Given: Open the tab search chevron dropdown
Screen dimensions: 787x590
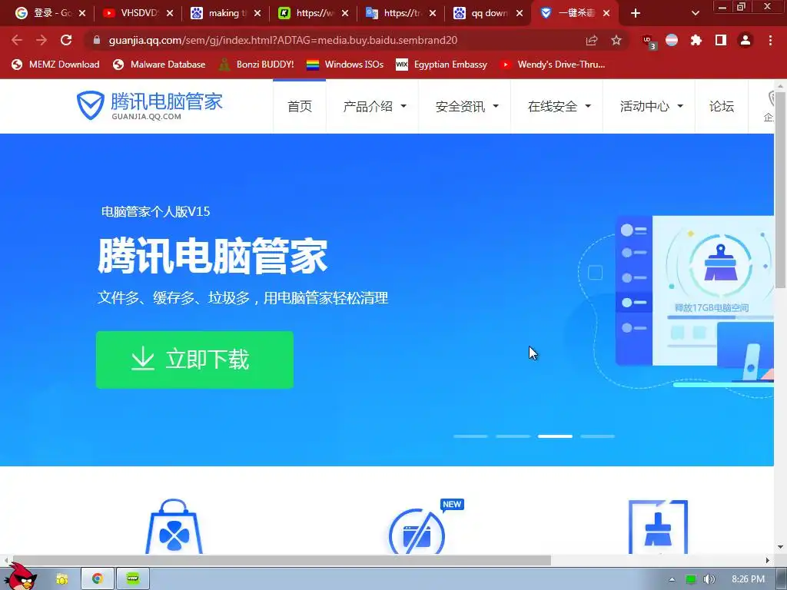Looking at the screenshot, I should (x=695, y=14).
